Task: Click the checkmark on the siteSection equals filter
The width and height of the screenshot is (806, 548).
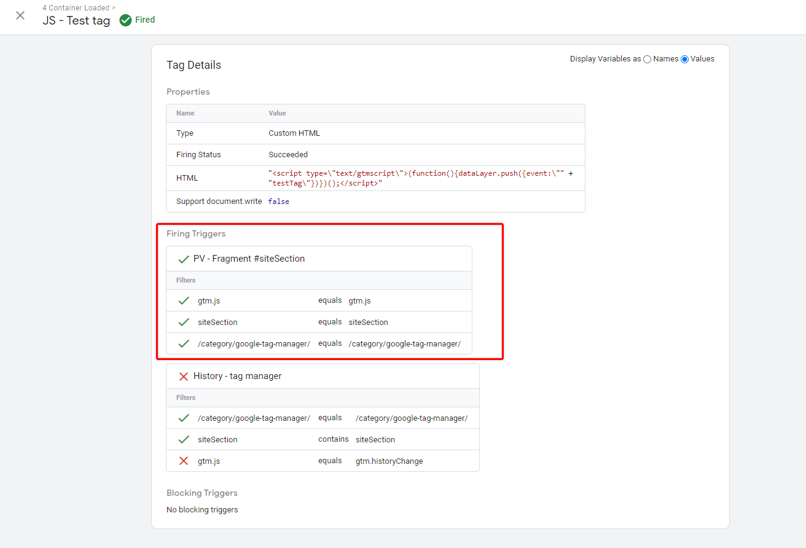Action: pyautogui.click(x=182, y=322)
